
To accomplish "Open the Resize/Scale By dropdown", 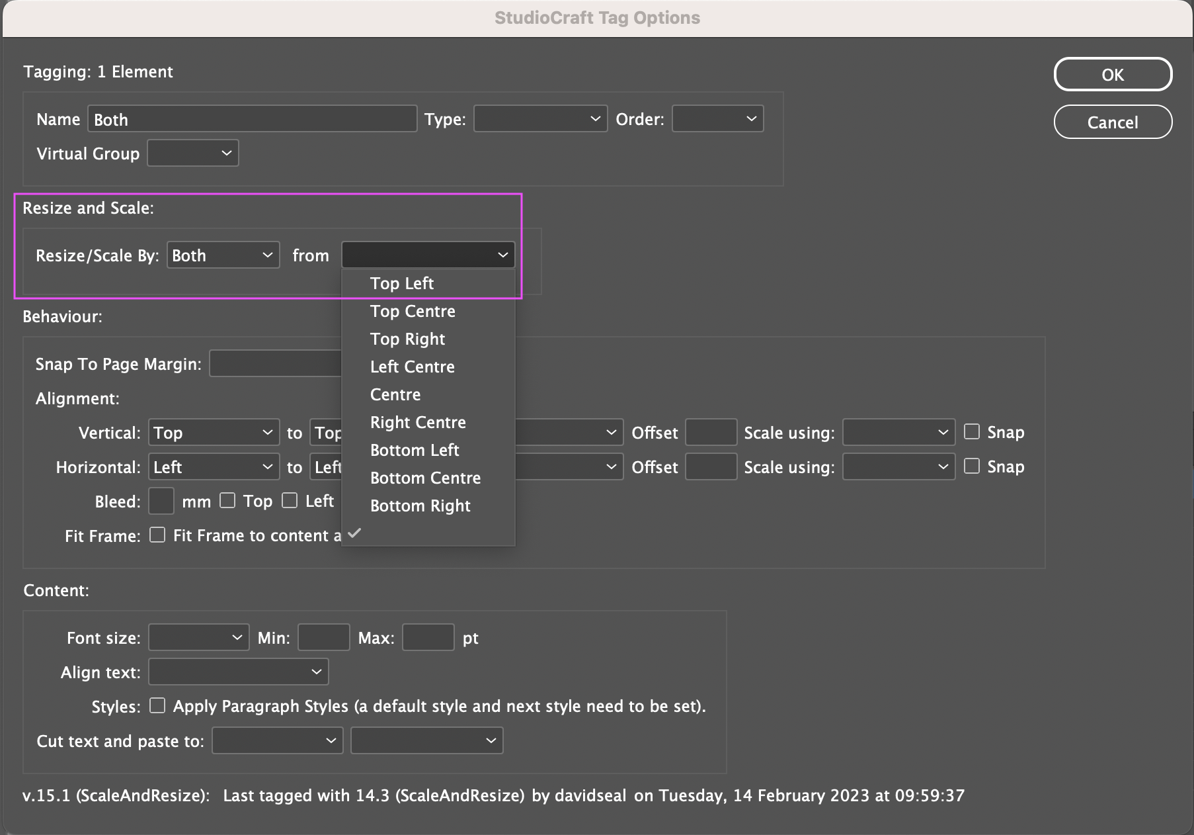I will [x=223, y=255].
